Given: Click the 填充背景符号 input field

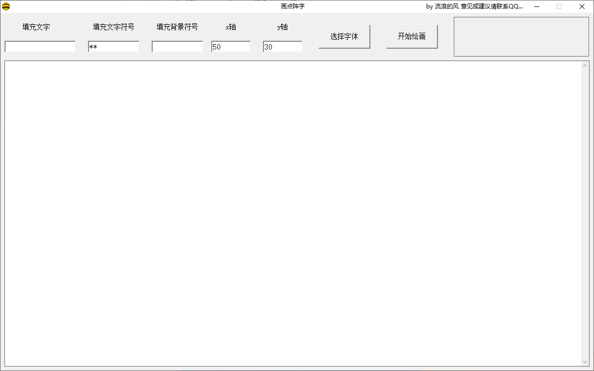Looking at the screenshot, I should click(177, 47).
